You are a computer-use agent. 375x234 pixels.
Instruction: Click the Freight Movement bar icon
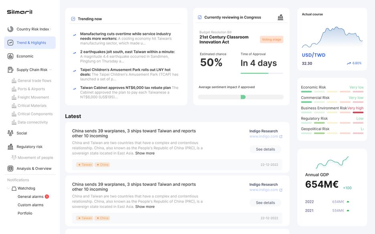14,97
